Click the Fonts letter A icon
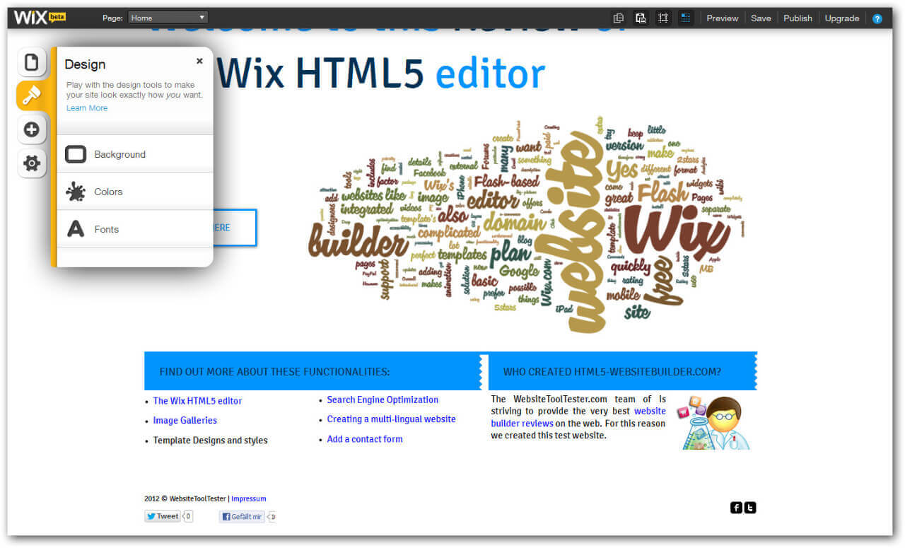Viewport: 905px width, 548px height. click(x=76, y=229)
